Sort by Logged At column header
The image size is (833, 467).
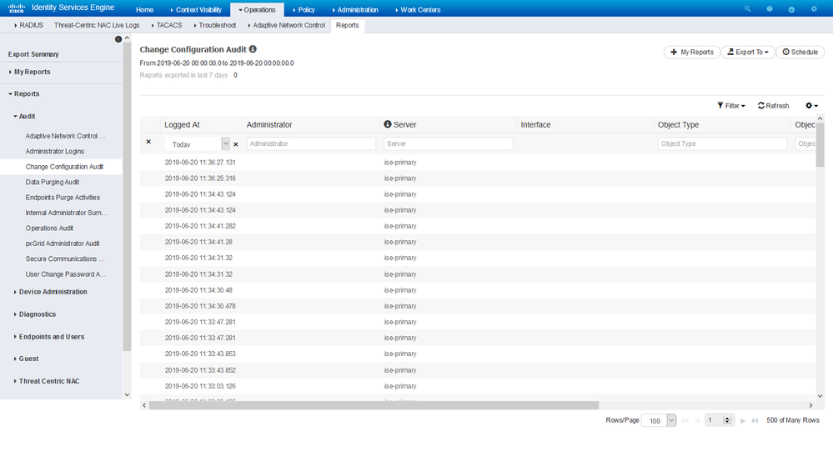pyautogui.click(x=182, y=124)
